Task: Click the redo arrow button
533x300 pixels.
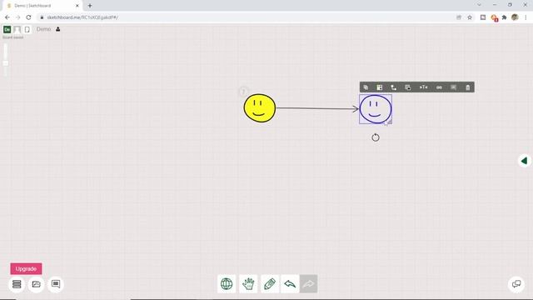Action: pyautogui.click(x=308, y=283)
